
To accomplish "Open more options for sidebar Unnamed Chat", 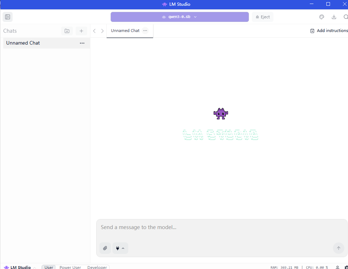I will [82, 43].
